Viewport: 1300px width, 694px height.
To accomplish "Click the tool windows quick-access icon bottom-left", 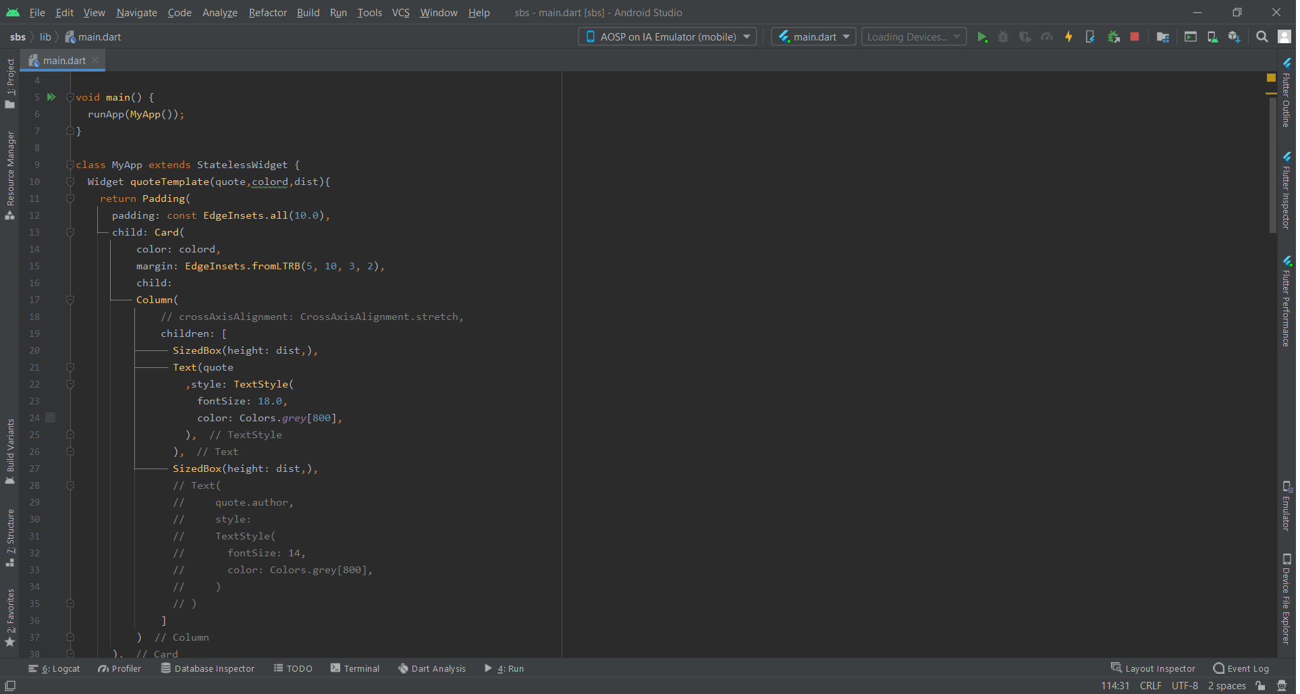I will (x=10, y=686).
